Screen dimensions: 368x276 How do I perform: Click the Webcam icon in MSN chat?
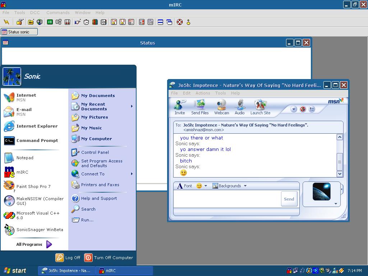[x=221, y=107]
